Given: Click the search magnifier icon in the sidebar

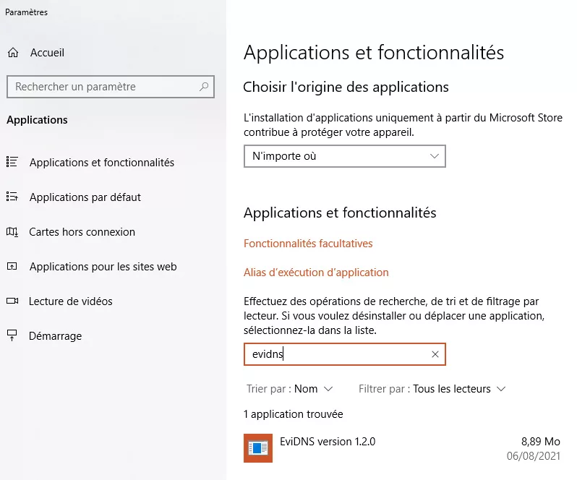Looking at the screenshot, I should (x=204, y=87).
